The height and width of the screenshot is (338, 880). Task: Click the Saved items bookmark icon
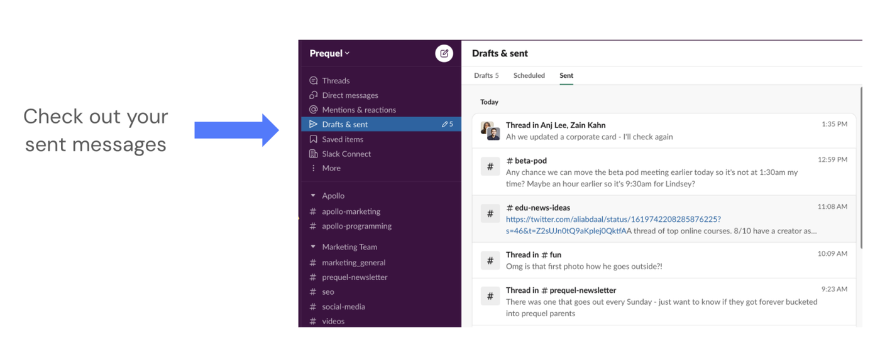313,139
